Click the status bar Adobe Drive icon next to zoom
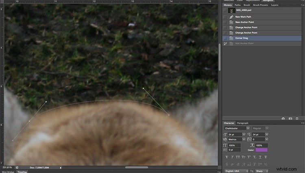The image size is (305, 173). tap(17, 167)
